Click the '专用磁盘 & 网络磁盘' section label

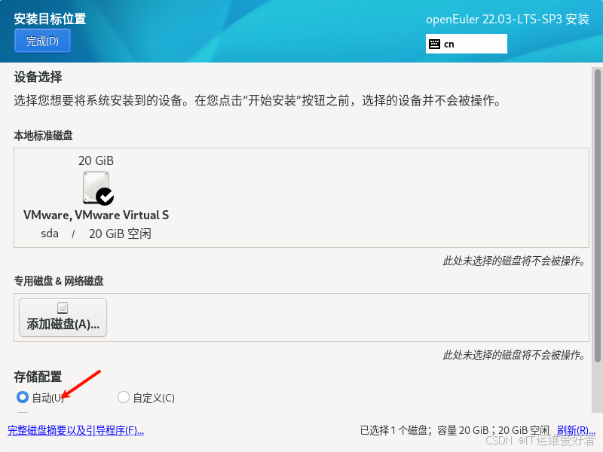[x=59, y=281]
